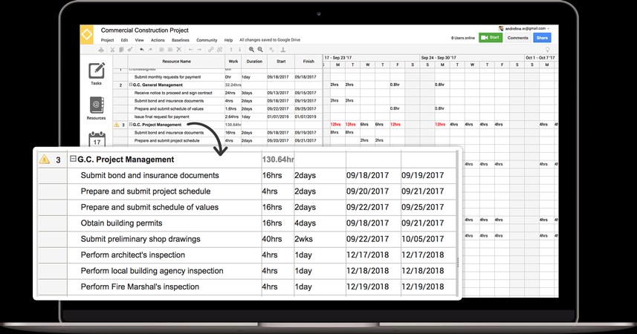The width and height of the screenshot is (637, 334).
Task: Click the yellow diamond app logo
Action: (x=87, y=34)
